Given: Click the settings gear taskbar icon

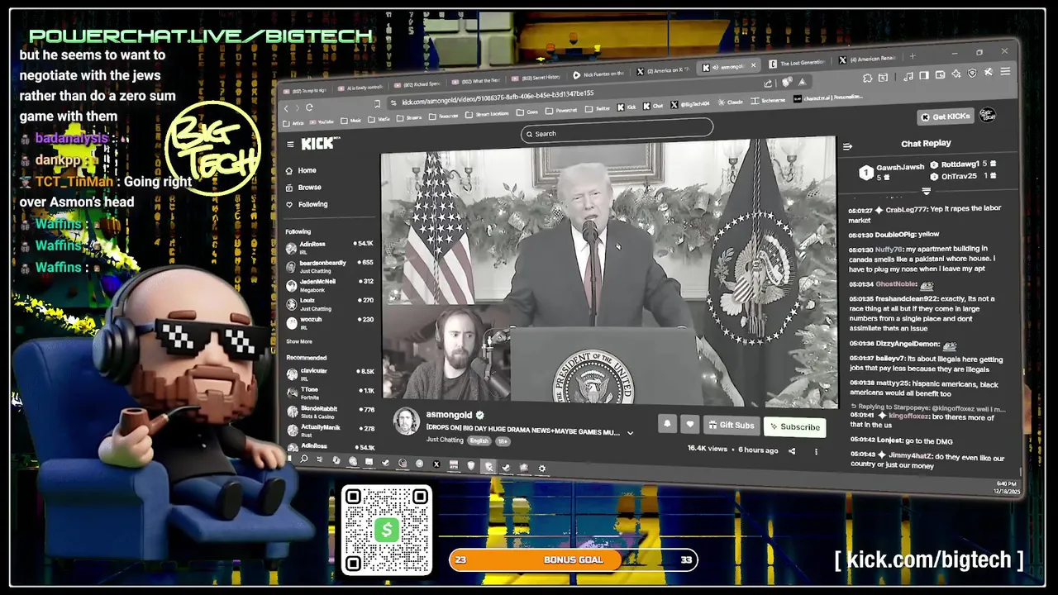Looking at the screenshot, I should tap(542, 468).
